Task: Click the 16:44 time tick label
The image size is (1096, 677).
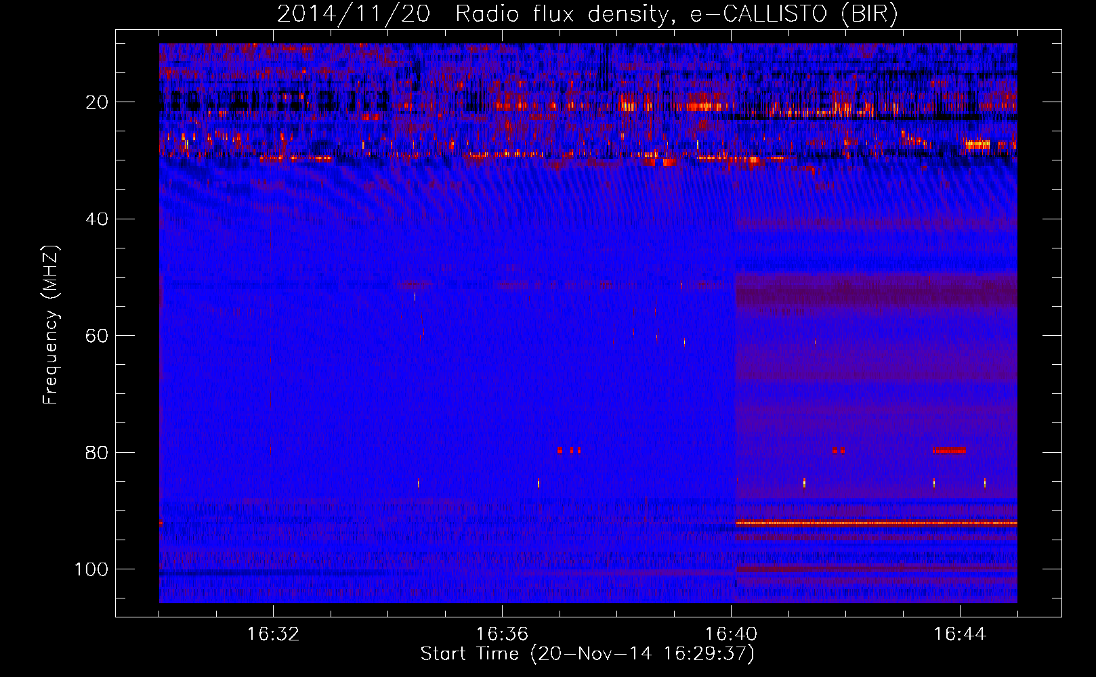Action: click(x=960, y=634)
